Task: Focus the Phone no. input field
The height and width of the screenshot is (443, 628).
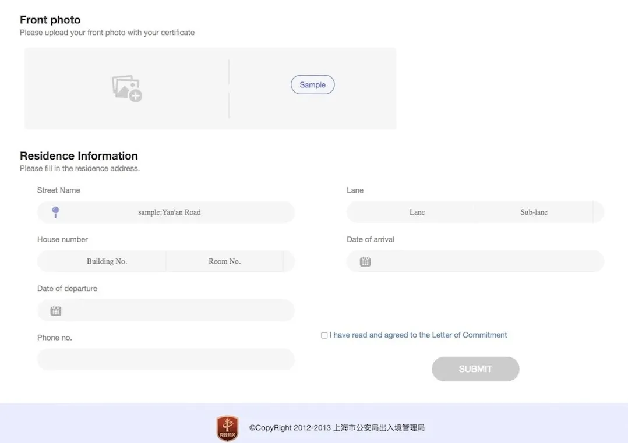Action: coord(166,360)
